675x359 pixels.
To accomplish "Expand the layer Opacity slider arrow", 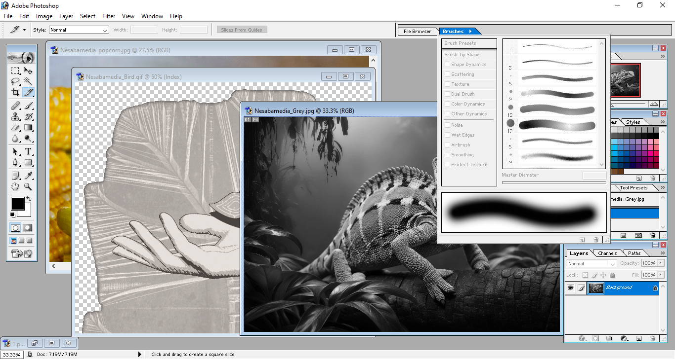I will (659, 263).
